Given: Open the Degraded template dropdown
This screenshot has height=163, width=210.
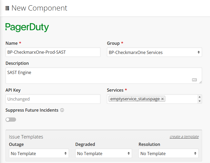Looking at the screenshot, I should 103,153.
